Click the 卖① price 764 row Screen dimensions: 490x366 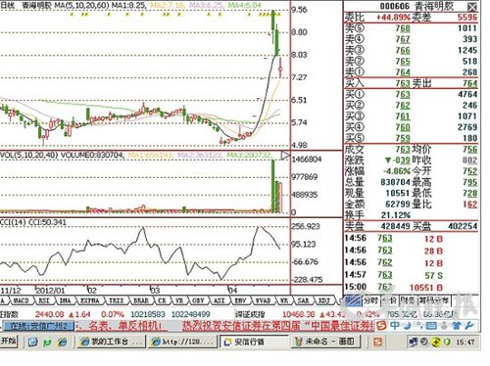tap(412, 72)
